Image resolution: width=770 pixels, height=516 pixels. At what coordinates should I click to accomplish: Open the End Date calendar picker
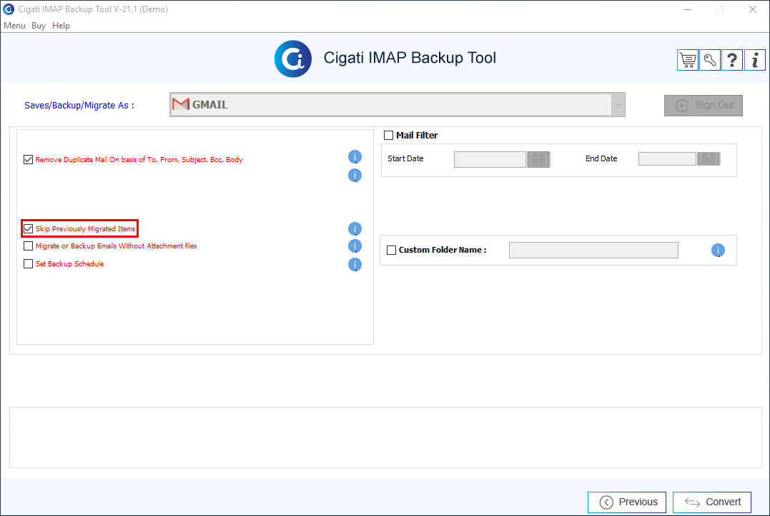click(x=708, y=158)
